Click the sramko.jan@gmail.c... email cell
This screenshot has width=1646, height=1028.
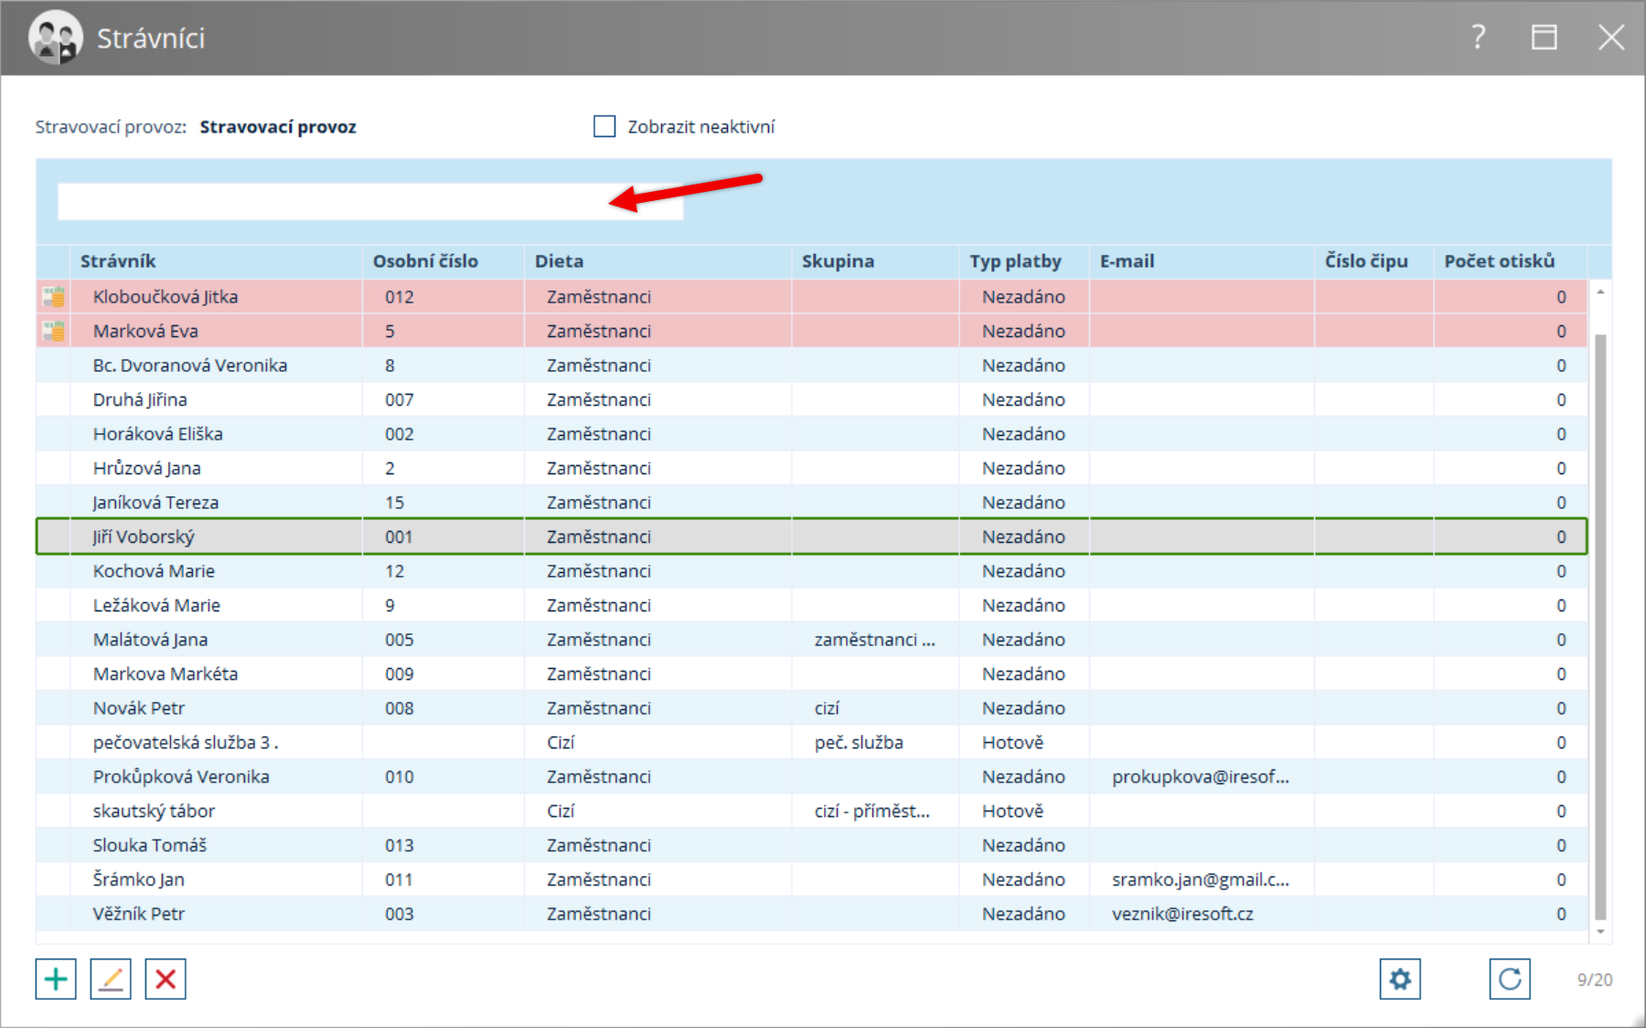point(1201,879)
